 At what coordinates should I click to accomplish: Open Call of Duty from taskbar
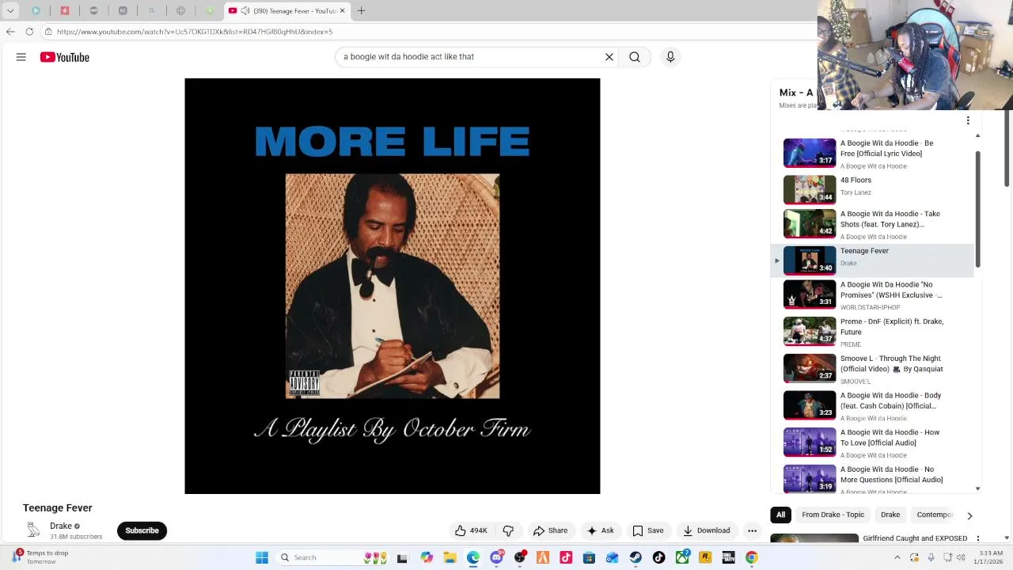[728, 557]
